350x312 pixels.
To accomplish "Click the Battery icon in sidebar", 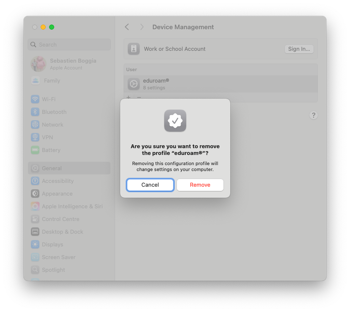I will (35, 150).
